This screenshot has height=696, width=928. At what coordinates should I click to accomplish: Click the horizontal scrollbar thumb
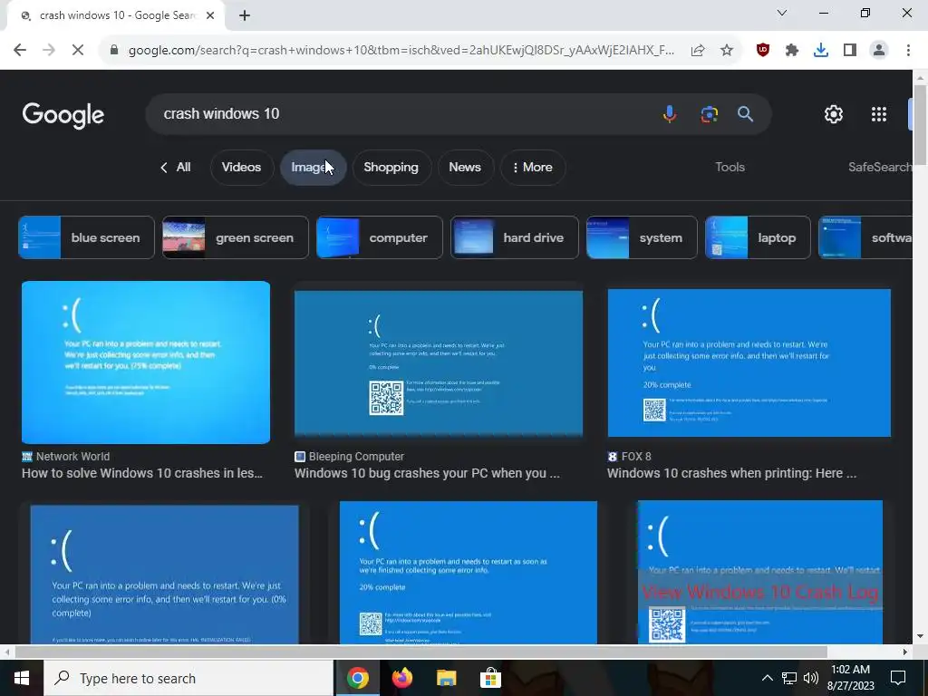pyautogui.click(x=420, y=652)
